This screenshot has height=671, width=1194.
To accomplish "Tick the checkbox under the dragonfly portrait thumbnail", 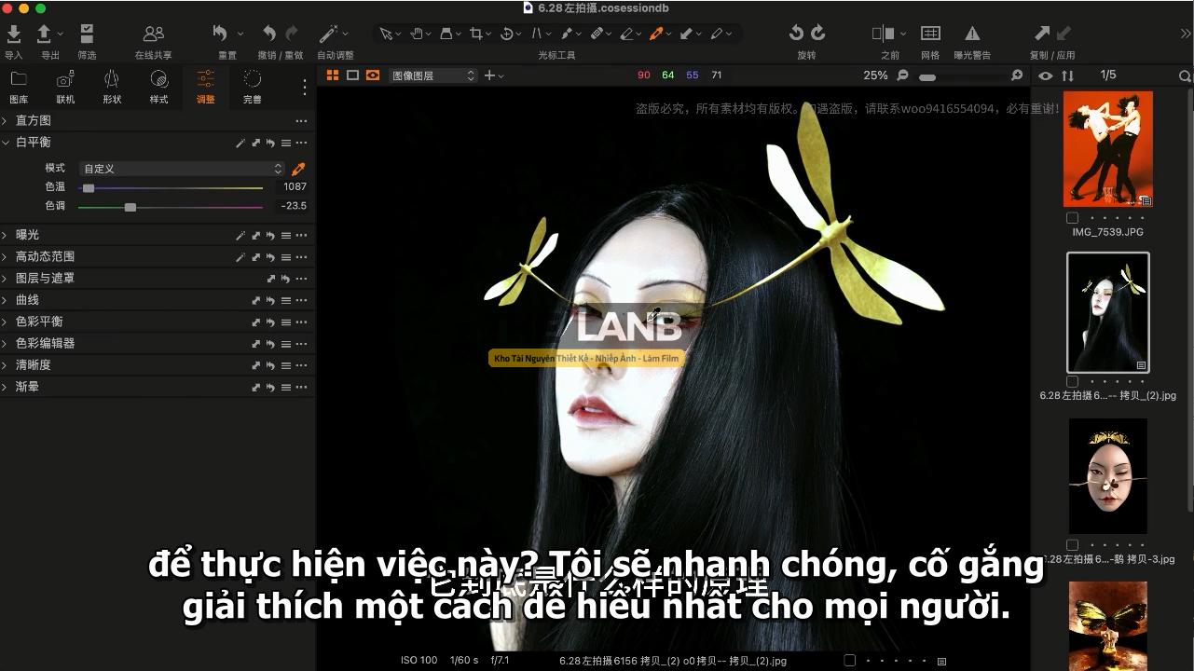I will (1072, 381).
